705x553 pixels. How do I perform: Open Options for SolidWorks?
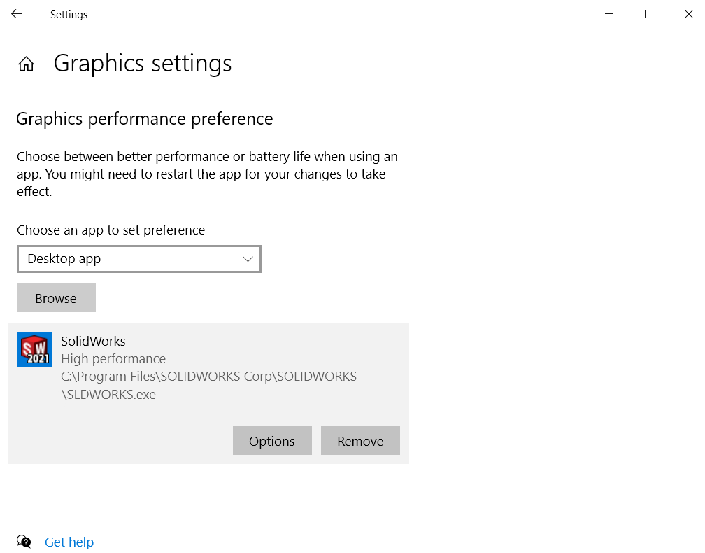[272, 440]
